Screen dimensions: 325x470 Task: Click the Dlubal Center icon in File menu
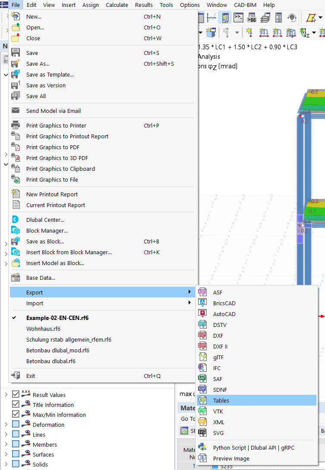pos(16,220)
